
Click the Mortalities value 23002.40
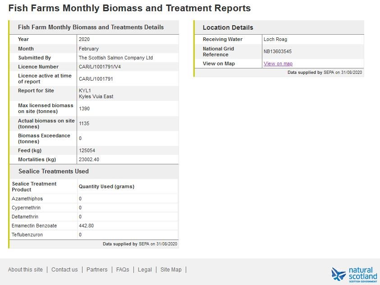click(x=89, y=159)
